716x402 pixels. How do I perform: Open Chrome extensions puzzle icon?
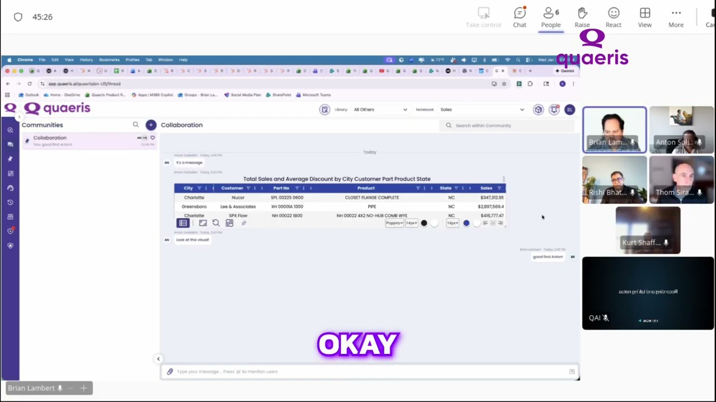(530, 84)
